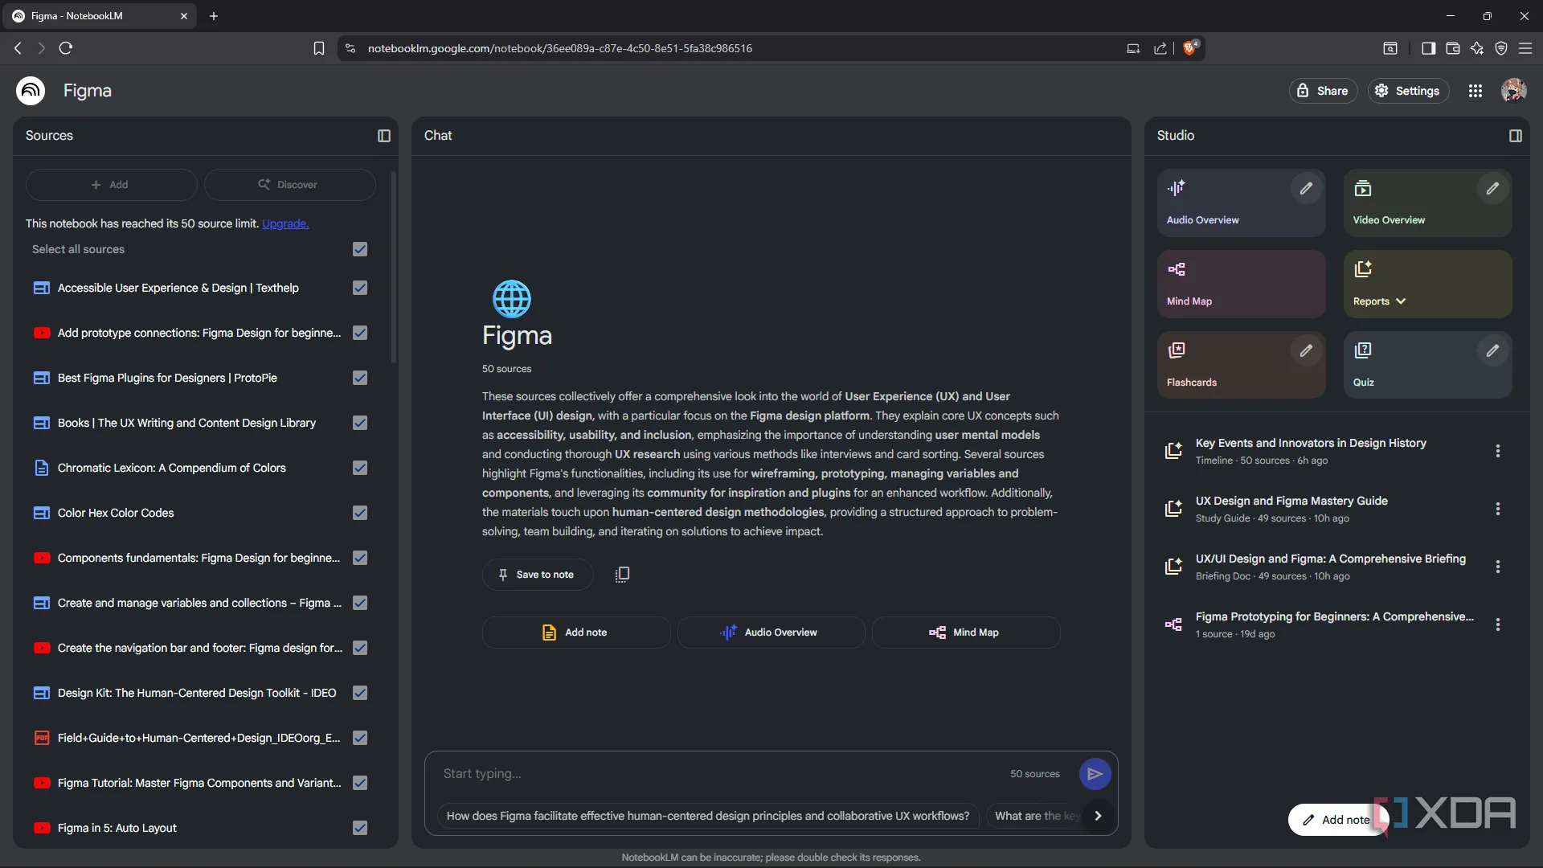Open more options for UX Design and Figma Mastery Guide
The image size is (1543, 868).
tap(1497, 509)
